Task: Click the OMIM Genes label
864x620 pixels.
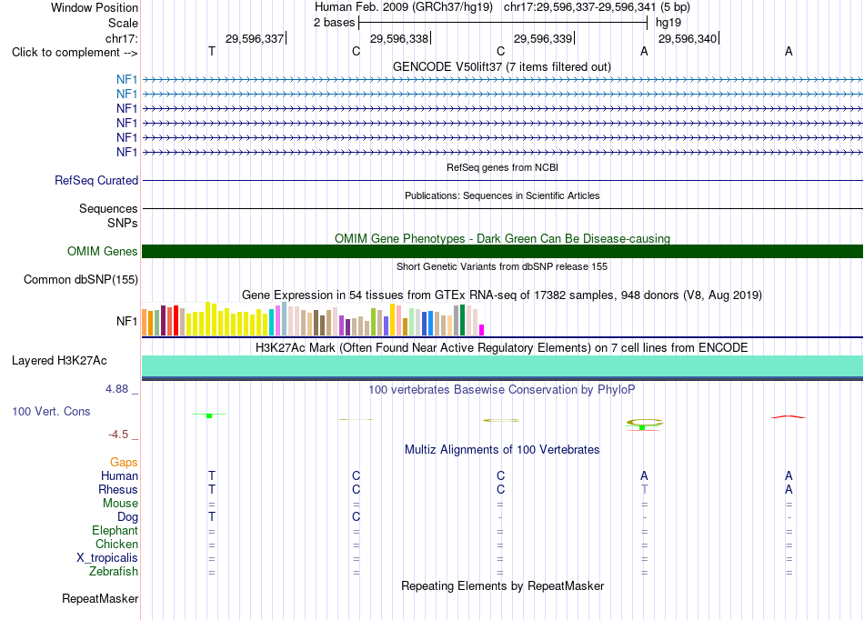Action: pos(102,252)
